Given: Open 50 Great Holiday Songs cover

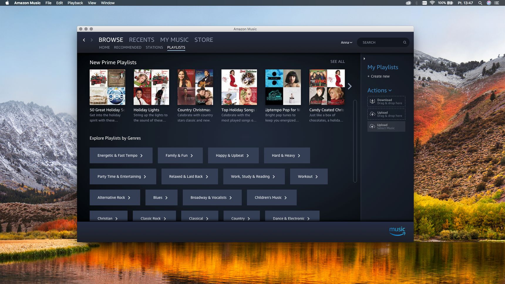Looking at the screenshot, I should point(107,87).
